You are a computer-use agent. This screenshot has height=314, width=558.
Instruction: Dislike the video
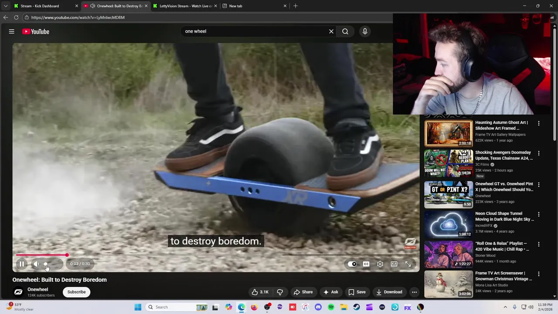click(x=280, y=292)
